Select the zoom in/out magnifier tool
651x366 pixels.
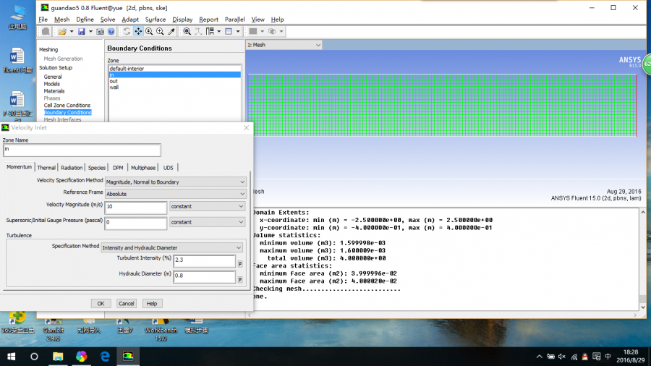pyautogui.click(x=149, y=32)
